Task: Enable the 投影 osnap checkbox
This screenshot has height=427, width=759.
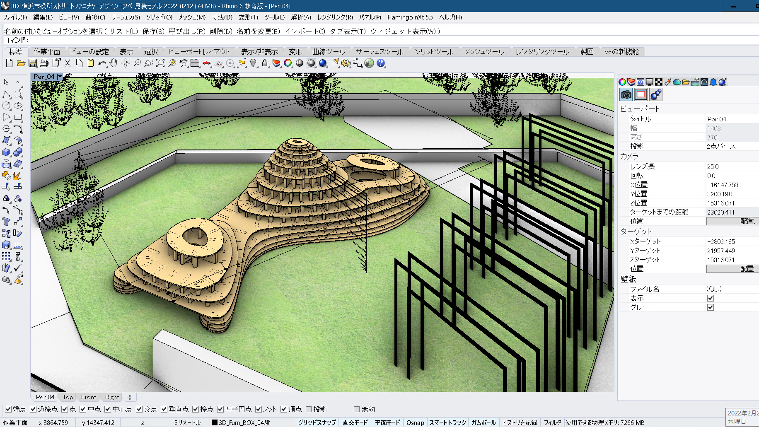Action: click(309, 409)
